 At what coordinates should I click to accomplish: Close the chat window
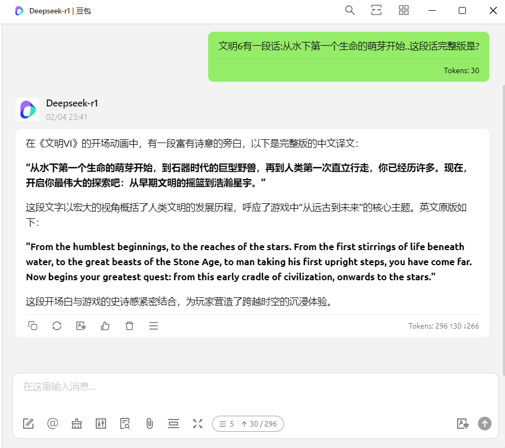pos(493,10)
